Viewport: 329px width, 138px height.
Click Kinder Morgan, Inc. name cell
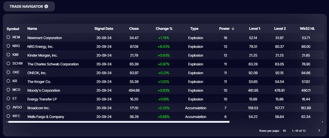pyautogui.click(x=42, y=55)
